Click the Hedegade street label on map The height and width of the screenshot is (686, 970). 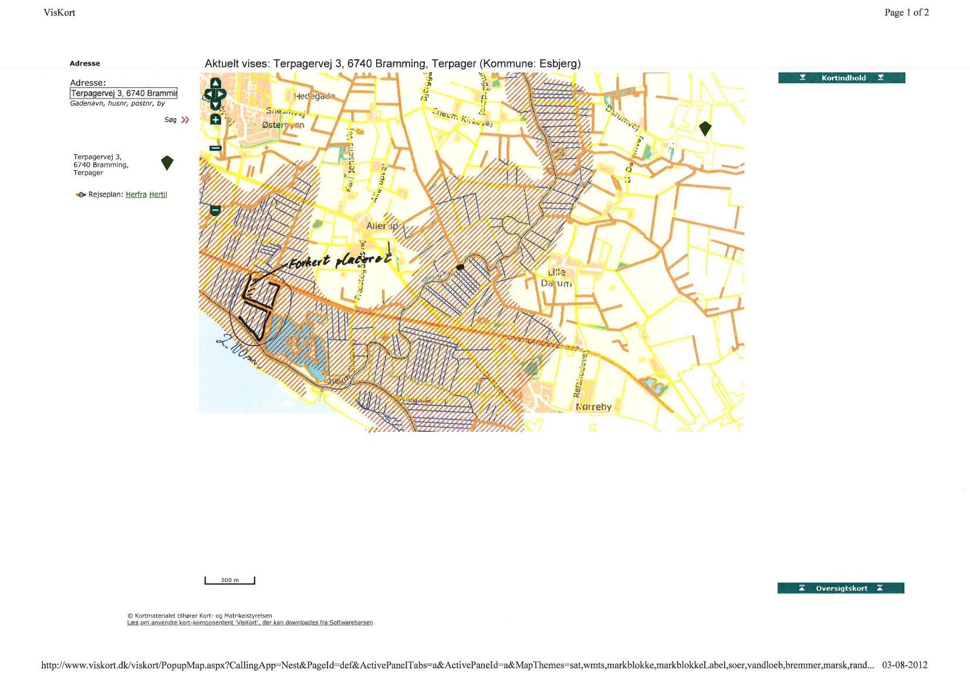pos(315,96)
